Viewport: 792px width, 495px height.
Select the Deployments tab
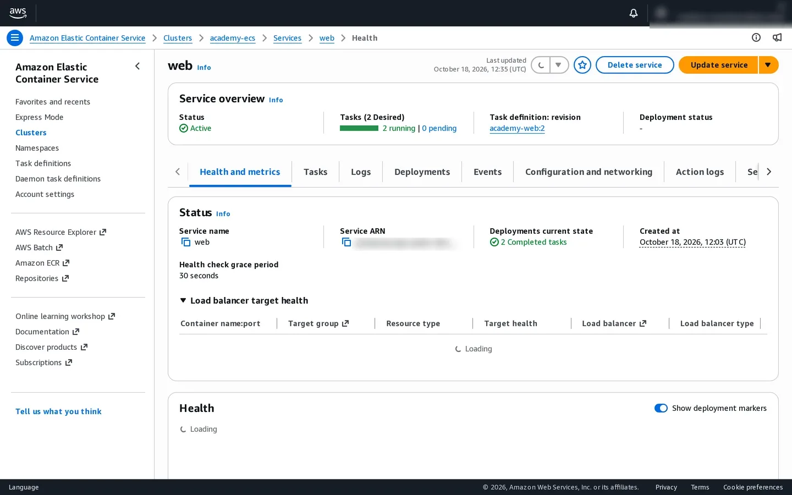click(422, 172)
